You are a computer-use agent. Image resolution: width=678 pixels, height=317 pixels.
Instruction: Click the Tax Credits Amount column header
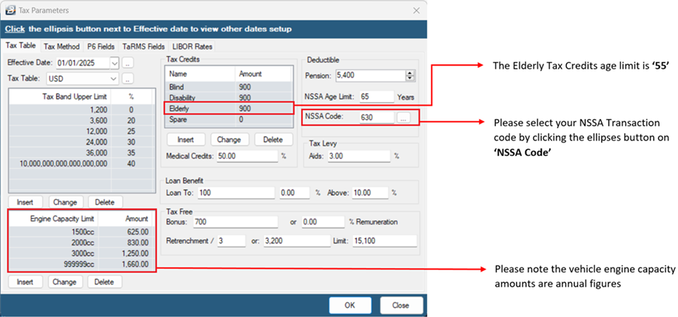tap(263, 74)
